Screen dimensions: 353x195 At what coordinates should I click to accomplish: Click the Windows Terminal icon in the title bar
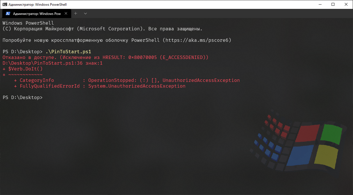[x=4, y=4]
